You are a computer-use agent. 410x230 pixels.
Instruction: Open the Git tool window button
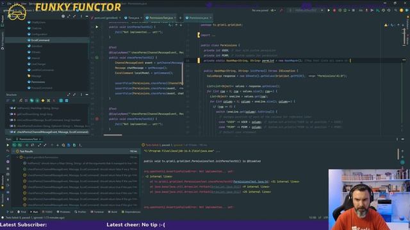pyautogui.click(x=10, y=211)
